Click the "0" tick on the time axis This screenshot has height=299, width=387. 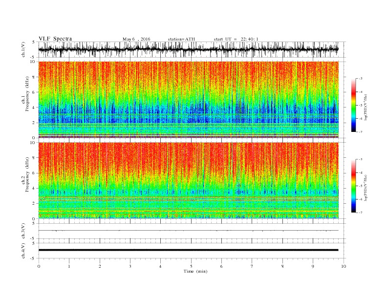(x=39, y=266)
